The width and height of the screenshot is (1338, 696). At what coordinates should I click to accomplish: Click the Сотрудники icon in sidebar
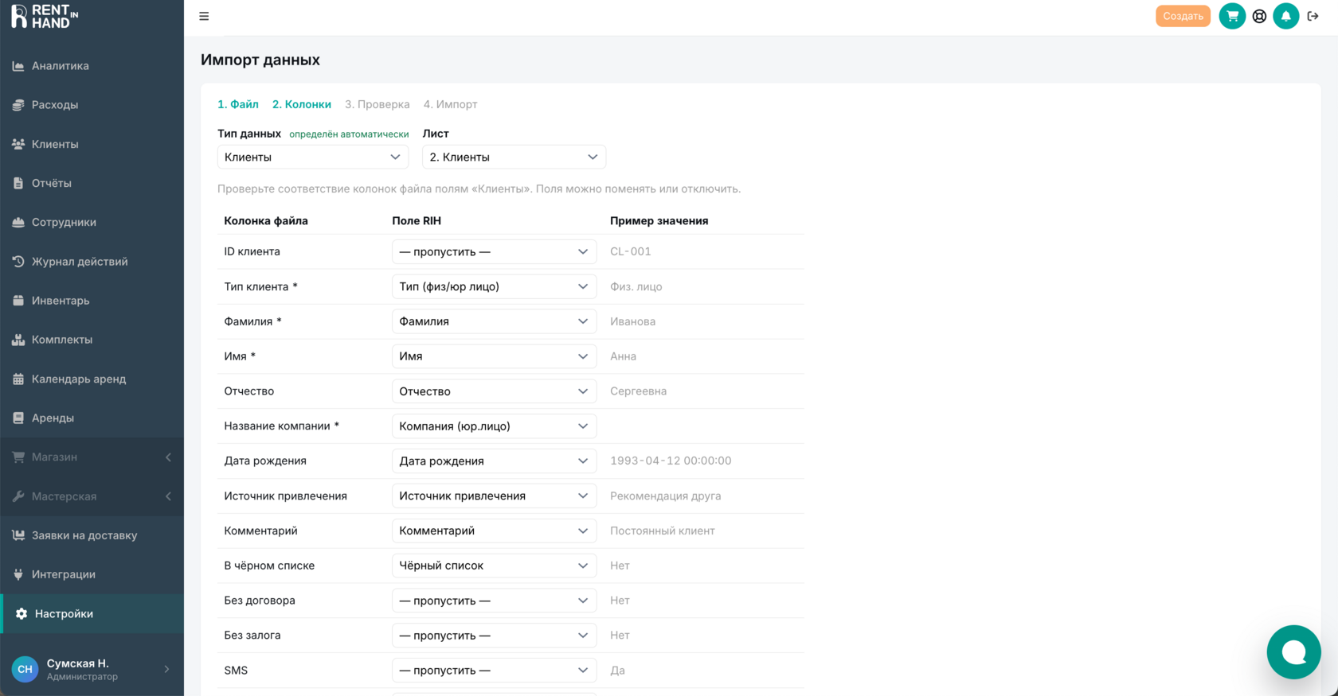tap(18, 222)
